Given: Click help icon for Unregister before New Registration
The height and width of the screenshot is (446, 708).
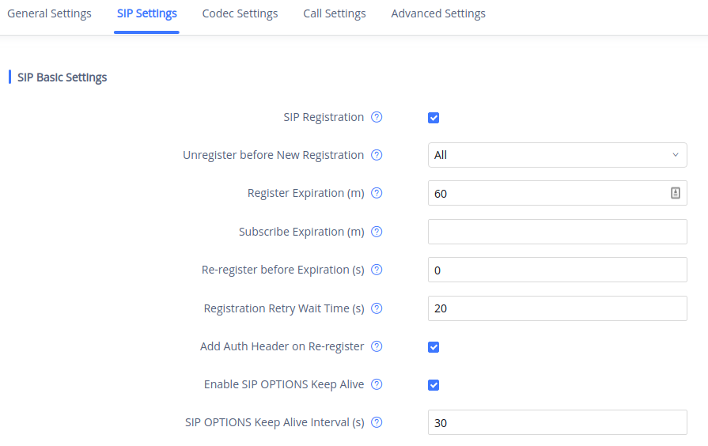Looking at the screenshot, I should click(377, 155).
